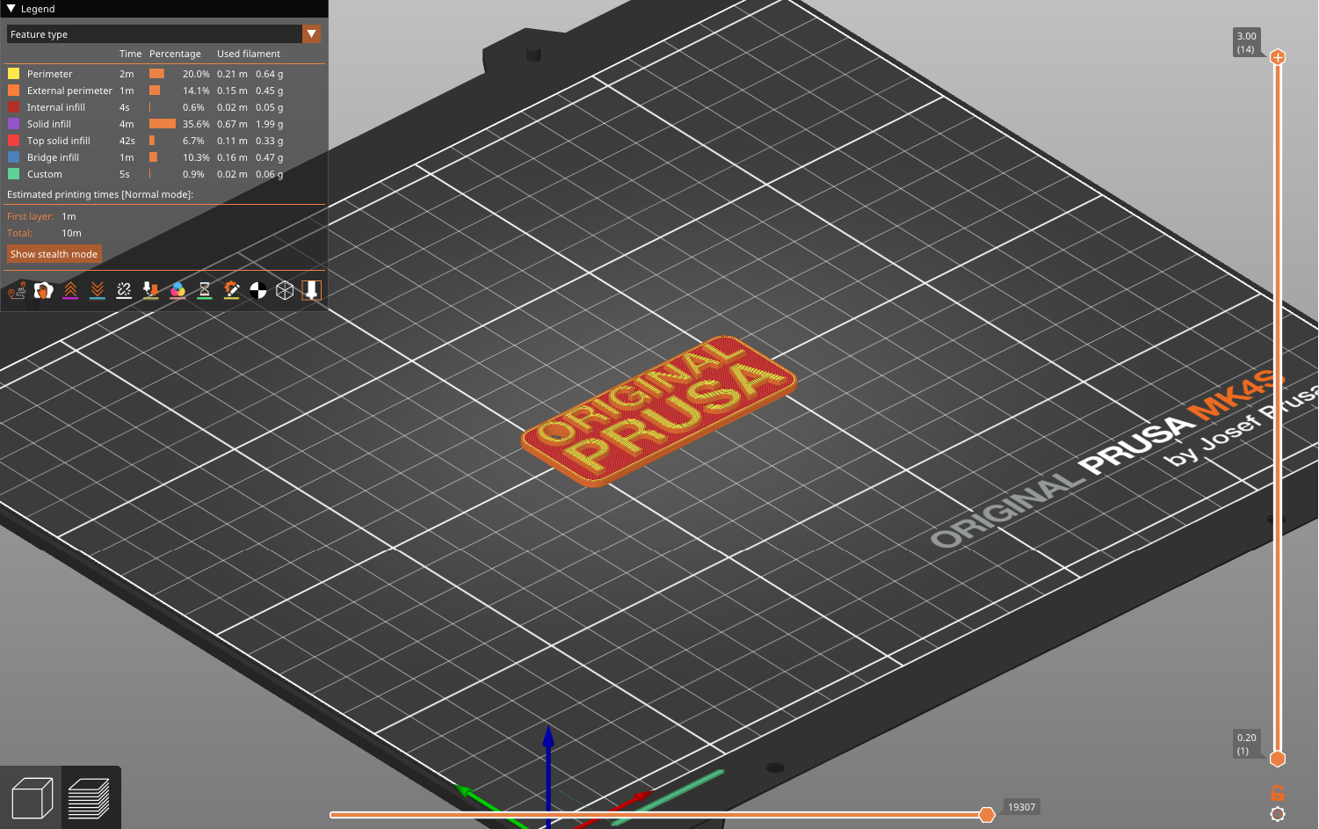
Task: Toggle the center of gravity marker
Action: [x=257, y=290]
